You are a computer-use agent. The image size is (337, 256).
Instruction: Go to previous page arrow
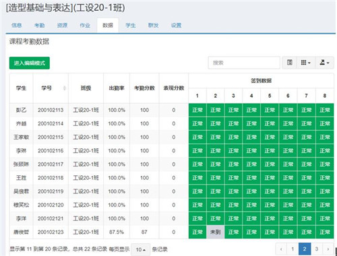[x=281, y=249]
